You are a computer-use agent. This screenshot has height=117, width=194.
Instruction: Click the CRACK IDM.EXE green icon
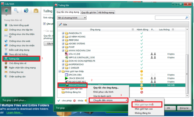point(67,78)
